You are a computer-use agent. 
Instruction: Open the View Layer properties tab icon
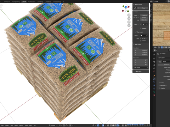tap(154, 65)
